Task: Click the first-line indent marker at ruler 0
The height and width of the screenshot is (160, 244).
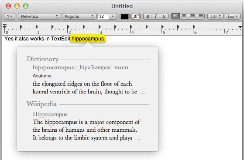Action: point(4,25)
